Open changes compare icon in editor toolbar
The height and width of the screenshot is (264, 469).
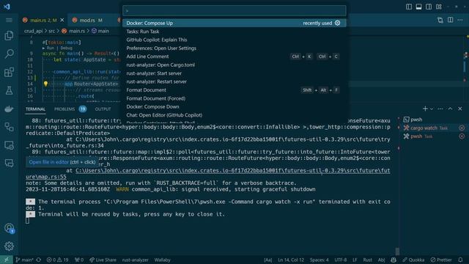pos(440,20)
